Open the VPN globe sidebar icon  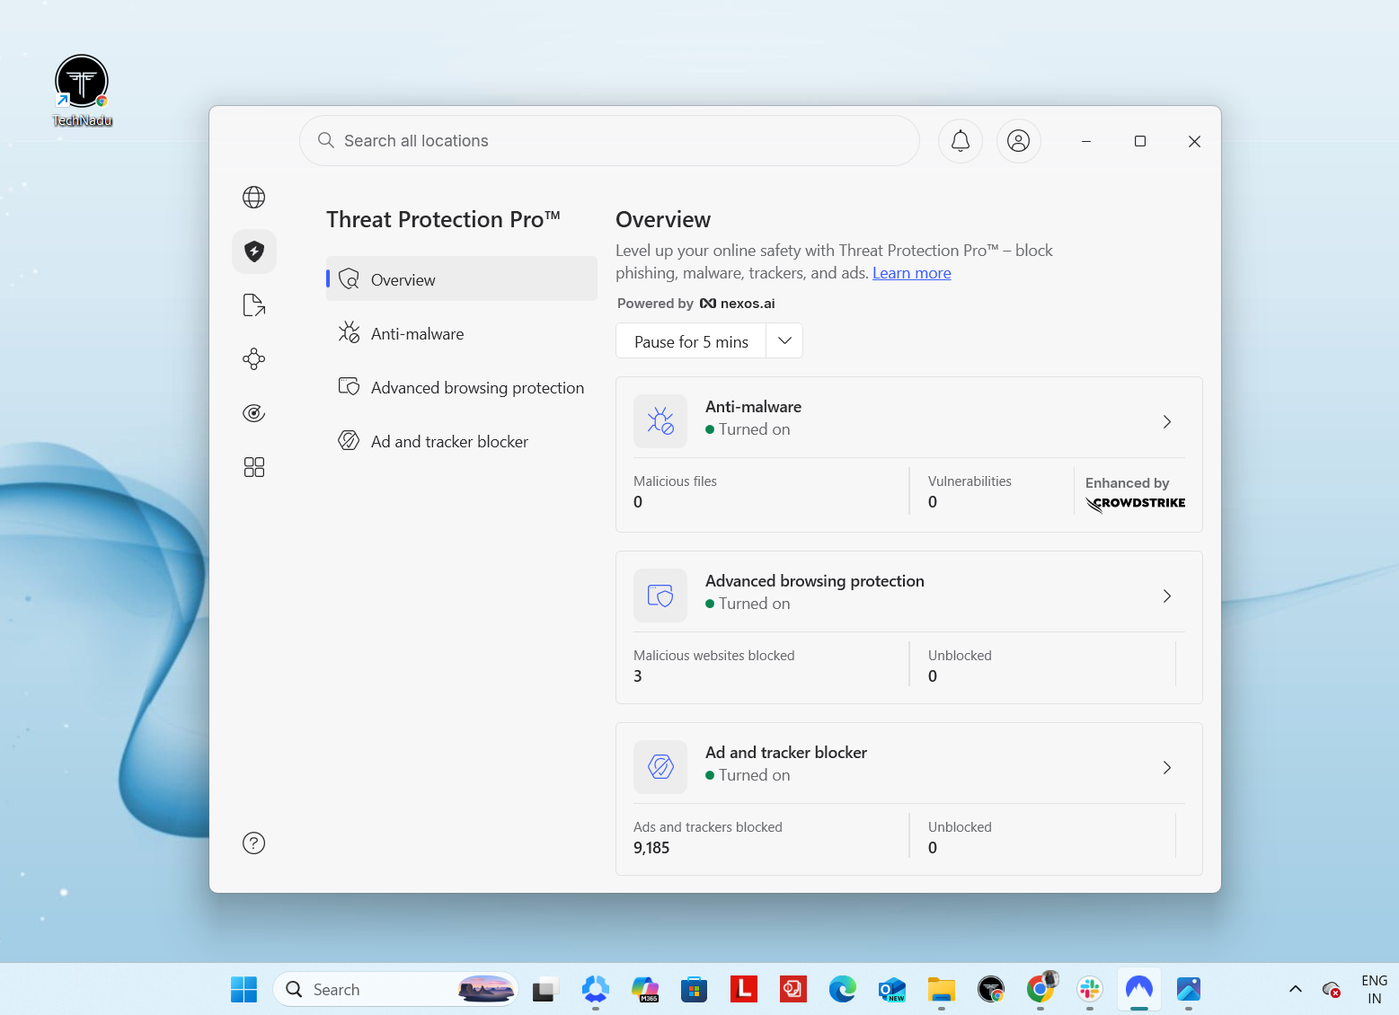point(254,197)
